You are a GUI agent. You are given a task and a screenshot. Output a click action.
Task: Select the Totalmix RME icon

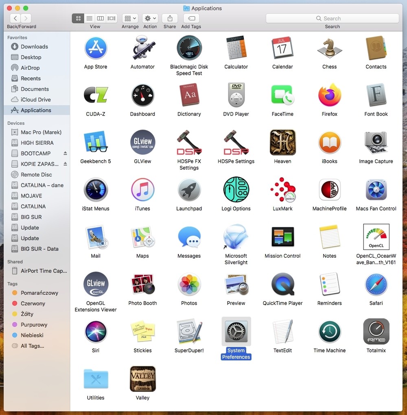pyautogui.click(x=376, y=331)
